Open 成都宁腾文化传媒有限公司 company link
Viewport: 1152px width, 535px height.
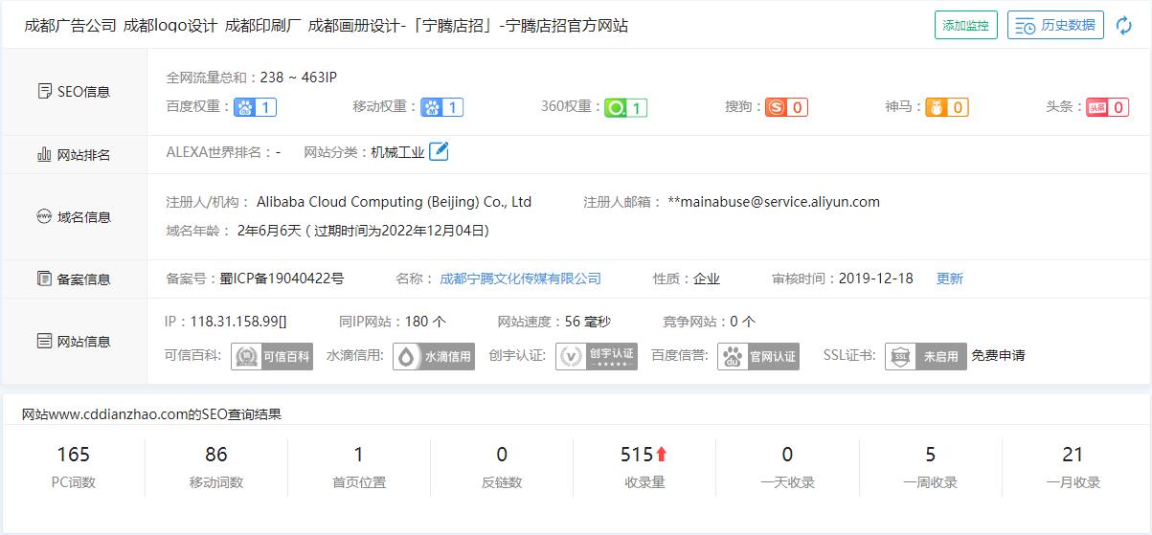coord(520,279)
